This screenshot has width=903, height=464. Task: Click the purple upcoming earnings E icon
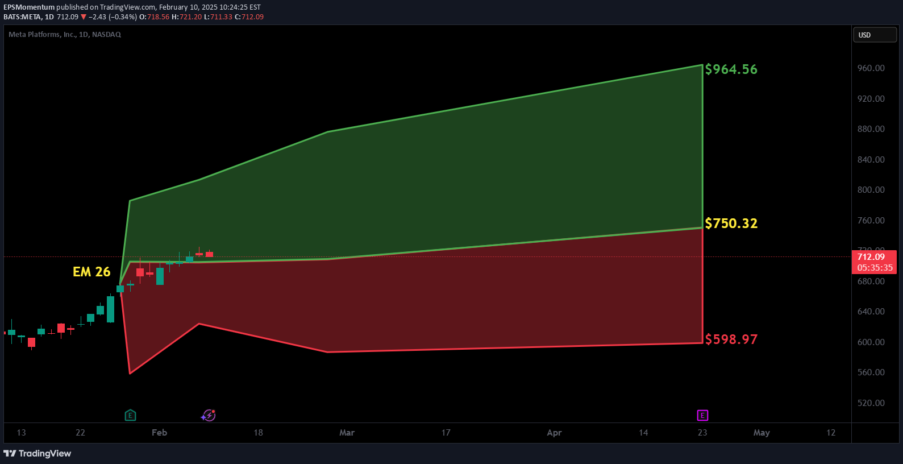coord(702,416)
